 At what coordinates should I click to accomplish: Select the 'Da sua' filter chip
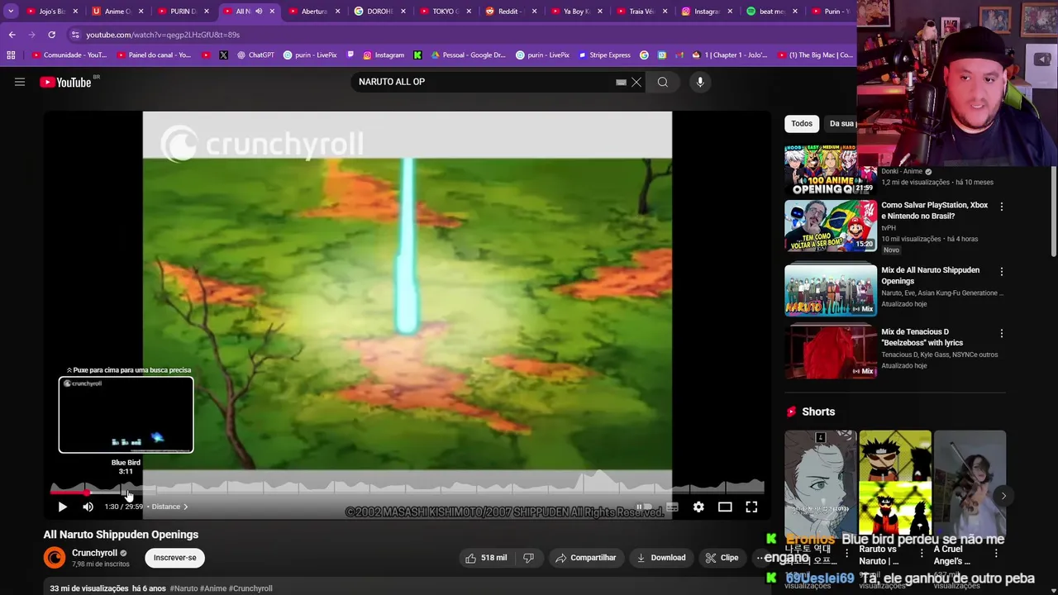point(841,123)
